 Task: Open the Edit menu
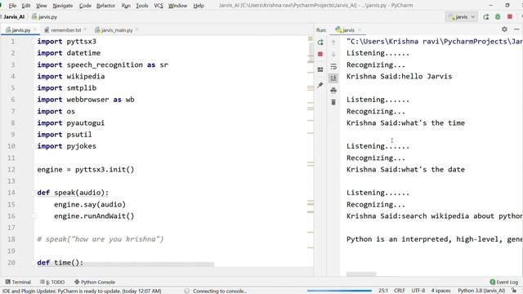[x=26, y=6]
